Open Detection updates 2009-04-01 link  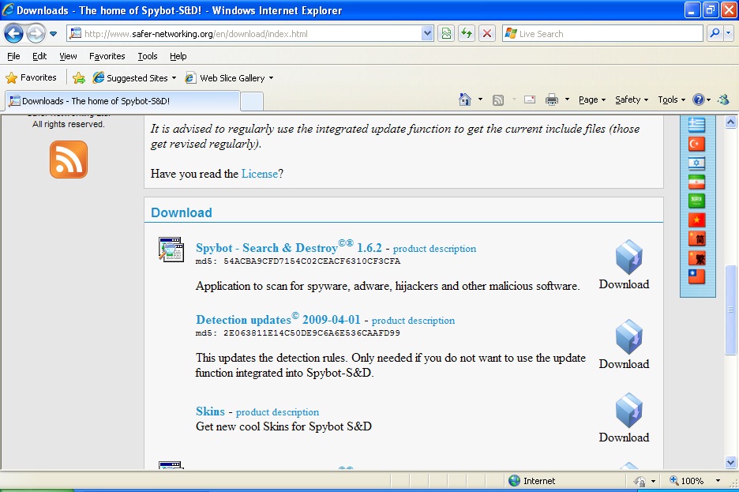point(278,320)
